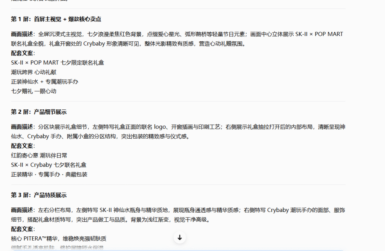This screenshot has width=385, height=251.
Task: Click the scroll-to-bottom arrow button
Action: [x=180, y=237]
